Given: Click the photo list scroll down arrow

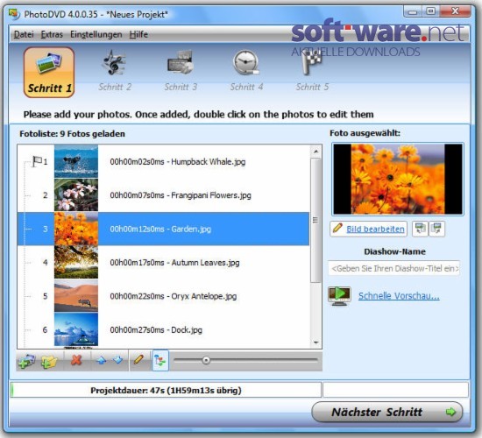Looking at the screenshot, I should coord(316,343).
